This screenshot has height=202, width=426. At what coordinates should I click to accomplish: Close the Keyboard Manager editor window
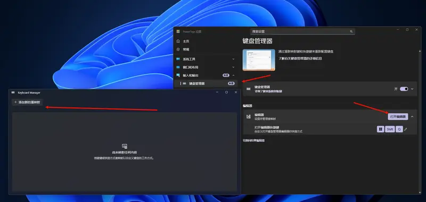click(x=236, y=92)
